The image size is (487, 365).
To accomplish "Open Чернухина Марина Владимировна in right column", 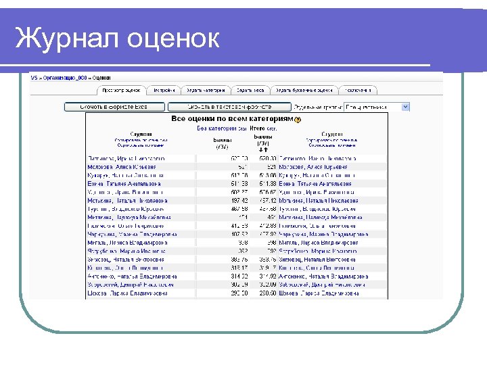I will (323, 235).
